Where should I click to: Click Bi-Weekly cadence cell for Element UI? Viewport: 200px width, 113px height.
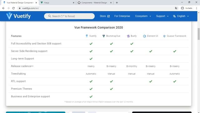[x=151, y=66]
